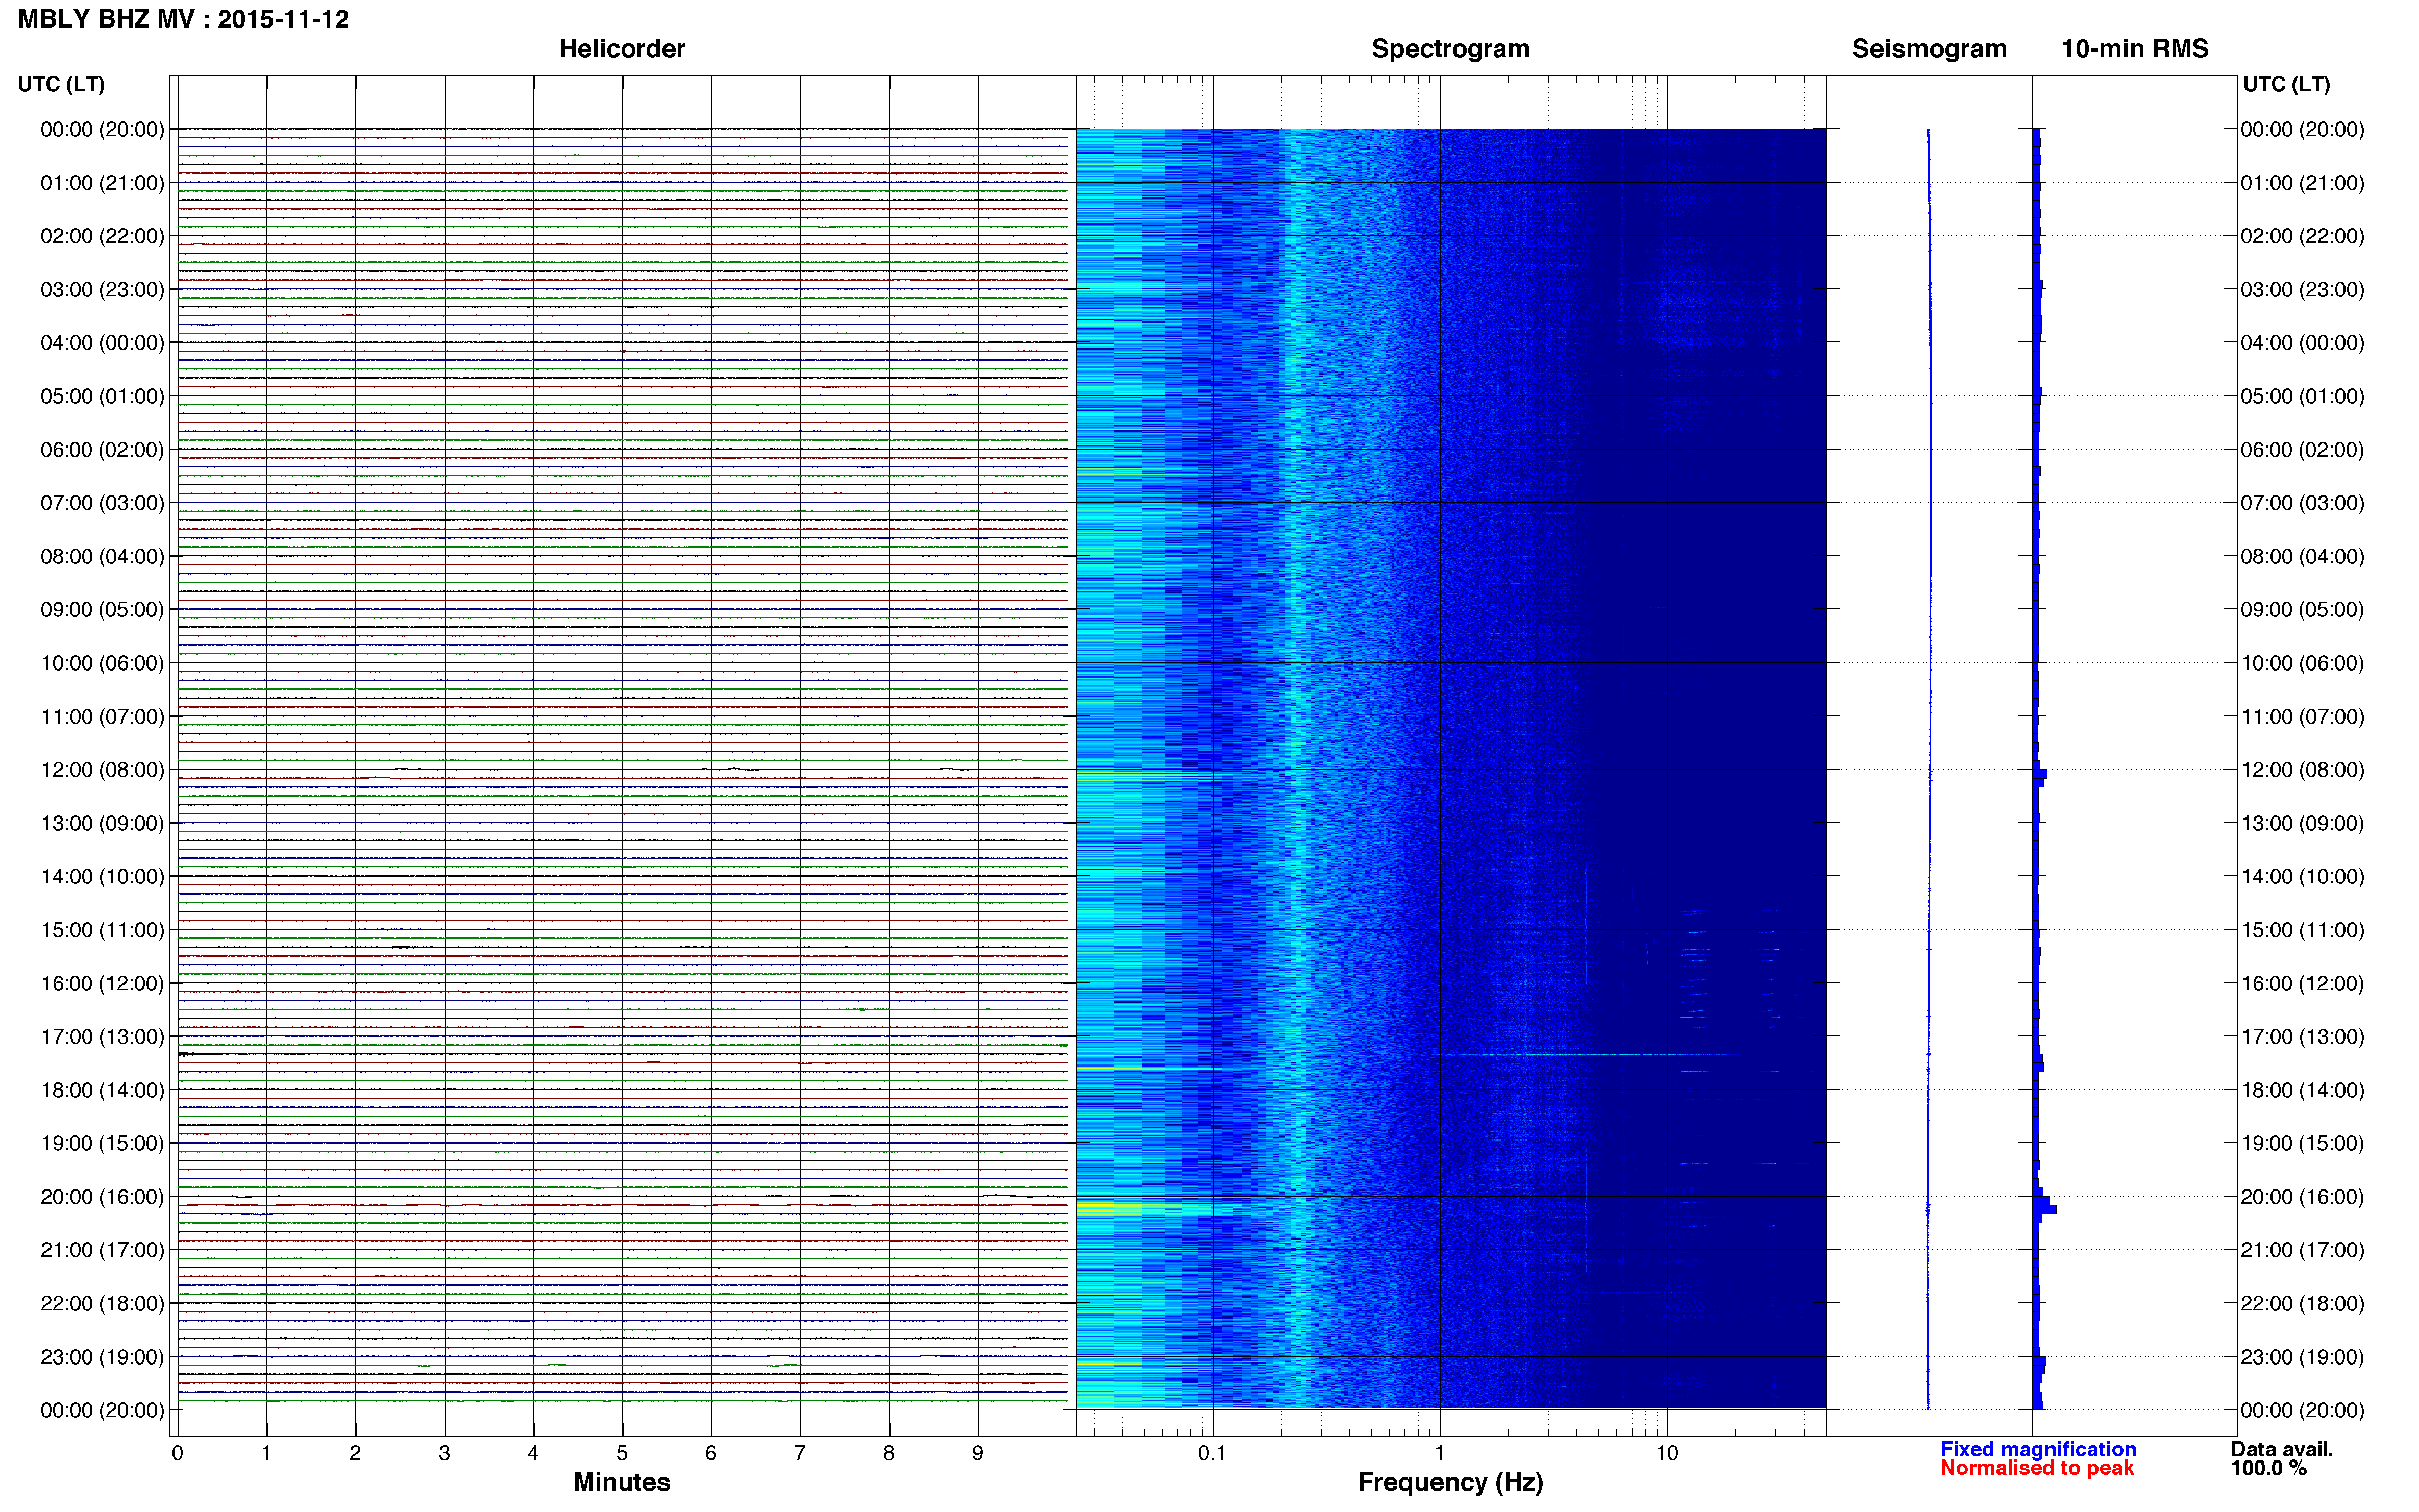
Task: Click "09:00 (05:00)" time label beside the RMS panel
Action: click(2303, 610)
